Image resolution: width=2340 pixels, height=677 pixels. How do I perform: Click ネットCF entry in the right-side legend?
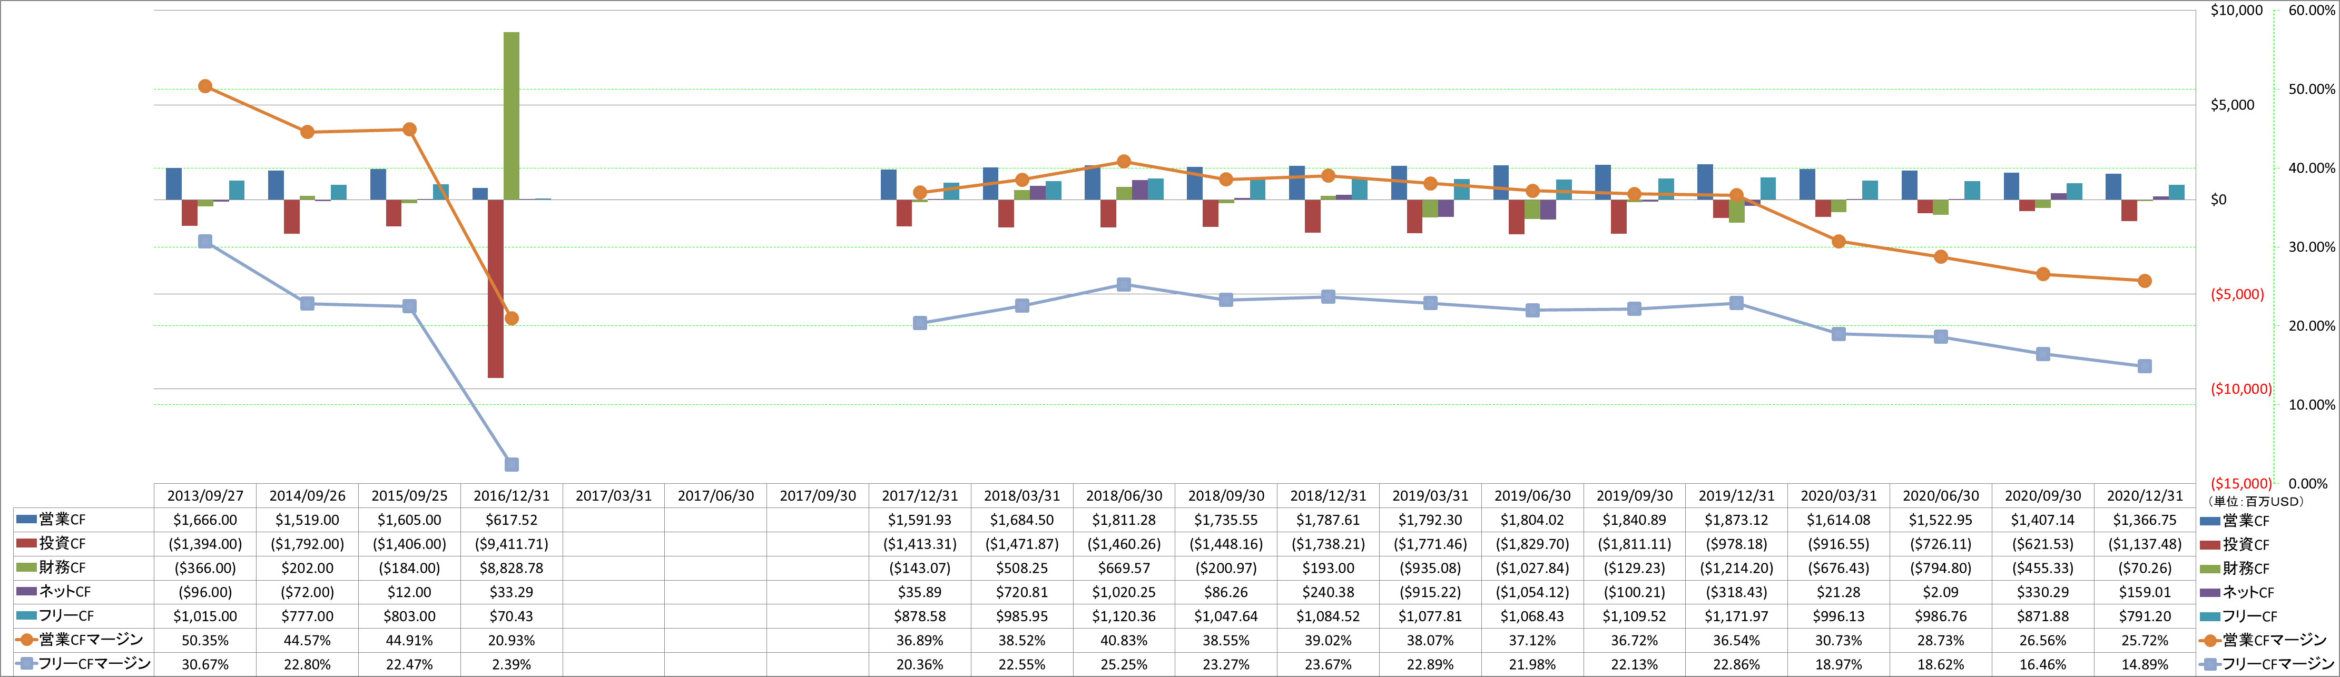coord(2236,593)
